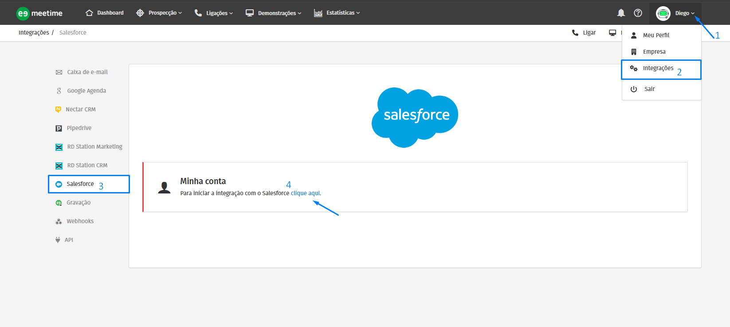Choose Meu Perfil from user menu
Viewport: 730px width, 327px height.
tap(656, 35)
